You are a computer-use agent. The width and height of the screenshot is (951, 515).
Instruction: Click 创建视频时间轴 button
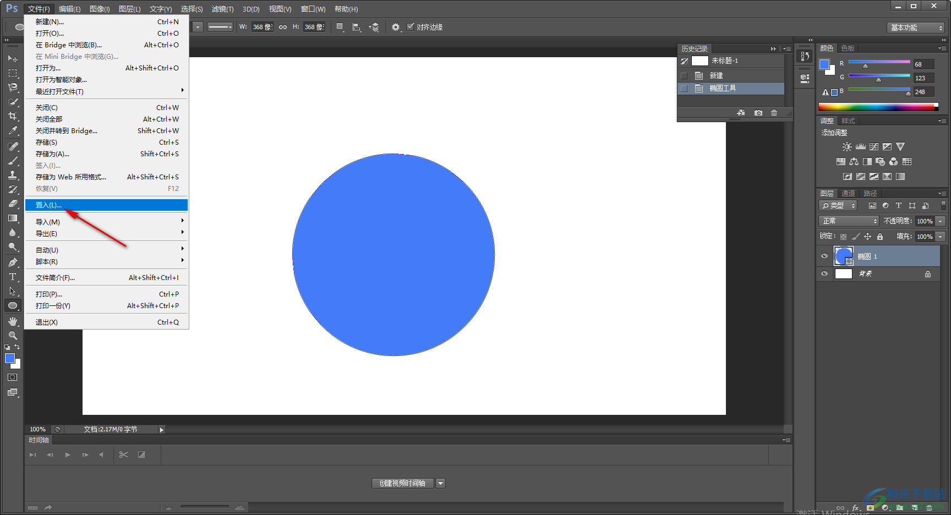point(403,483)
